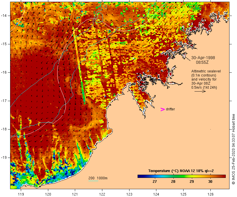Click the time text '08:55Z'
The image size is (237, 197).
[x=202, y=62]
